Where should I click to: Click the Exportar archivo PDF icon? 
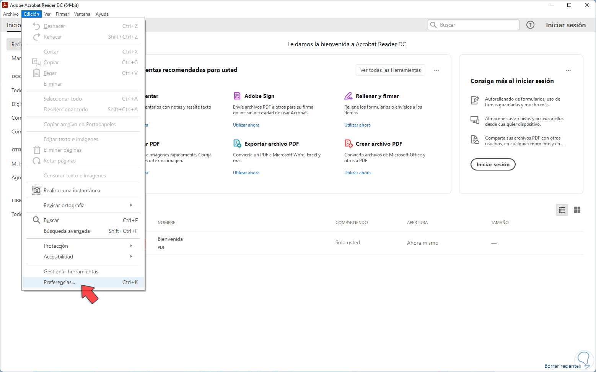237,144
